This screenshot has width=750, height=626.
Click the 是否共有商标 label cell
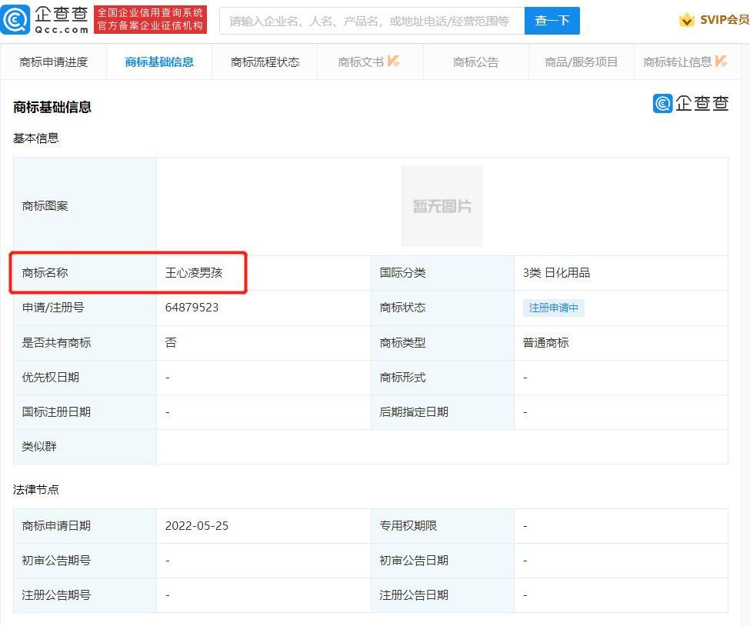coord(85,342)
